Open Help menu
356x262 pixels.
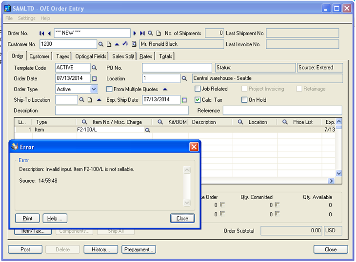pyautogui.click(x=45, y=19)
